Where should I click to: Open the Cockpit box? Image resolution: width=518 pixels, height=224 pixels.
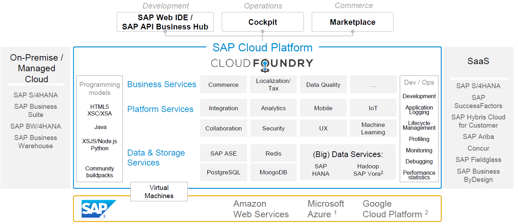click(262, 22)
